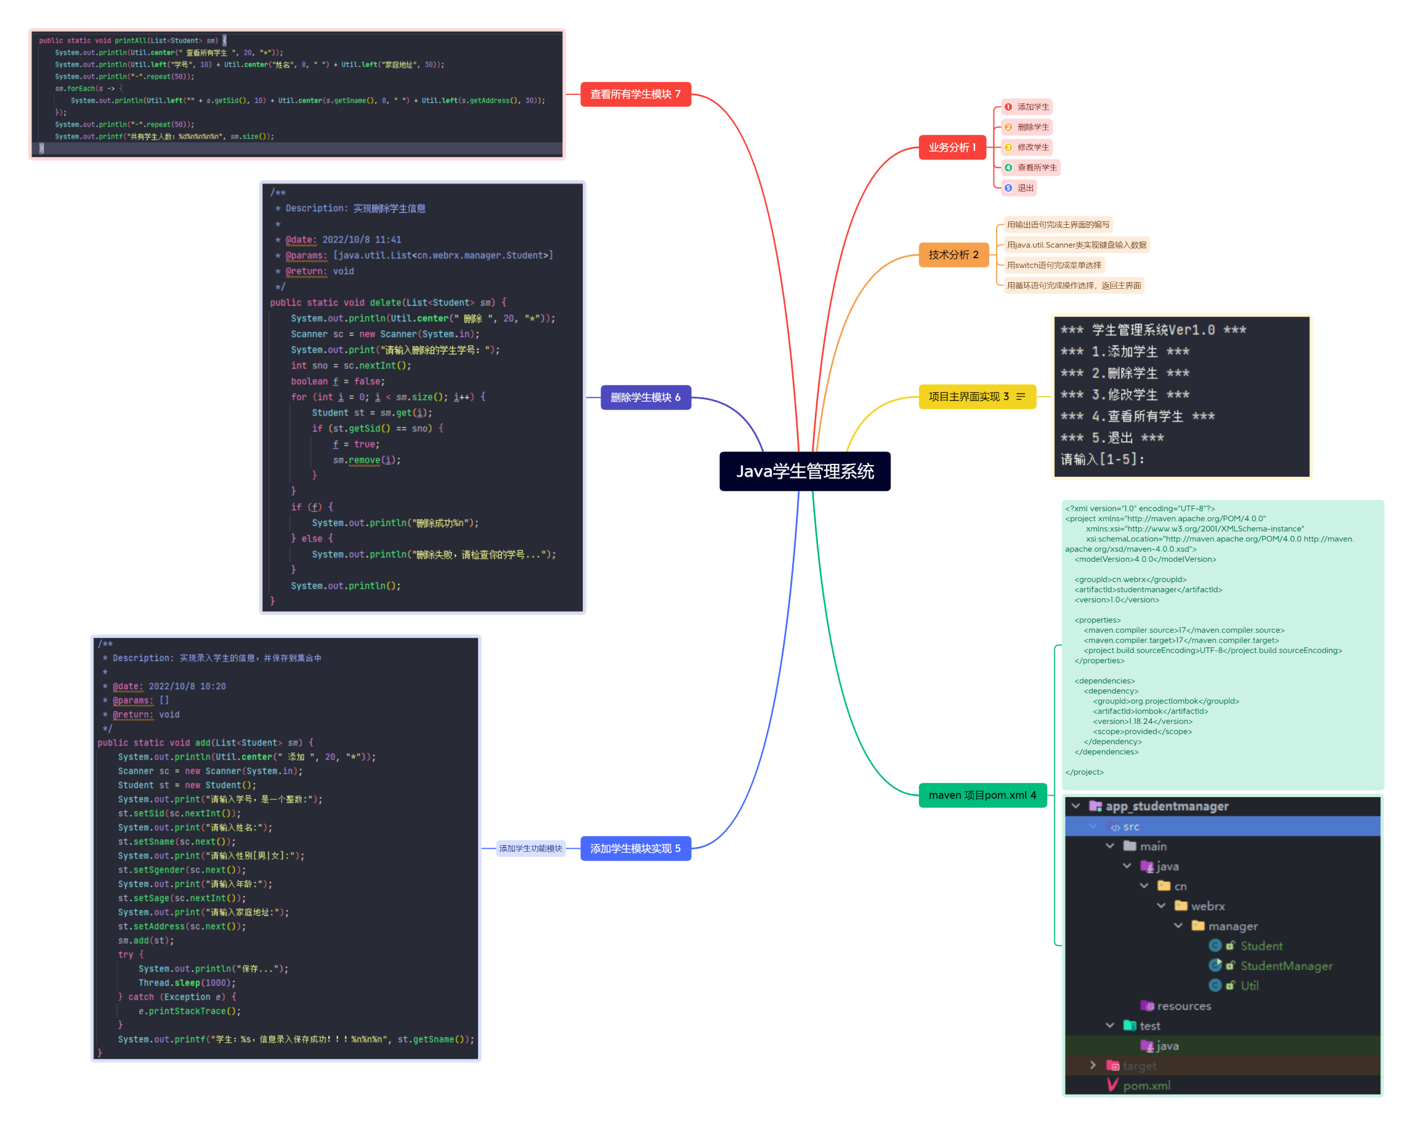1413x1126 pixels.
Task: Click the number 2 badge beside 删除学生
Action: [1008, 127]
